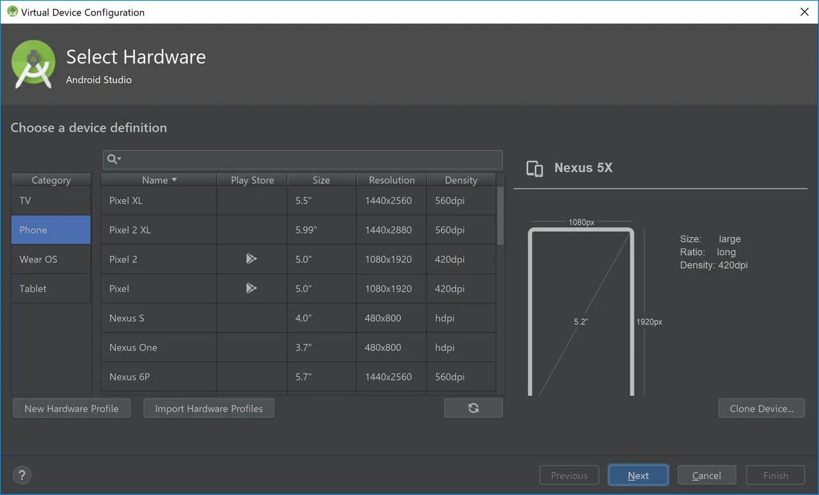Click the Clone Device button
Viewport: 819px width, 495px height.
[x=761, y=408]
